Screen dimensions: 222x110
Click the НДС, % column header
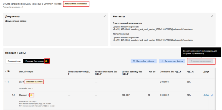pos(190,72)
